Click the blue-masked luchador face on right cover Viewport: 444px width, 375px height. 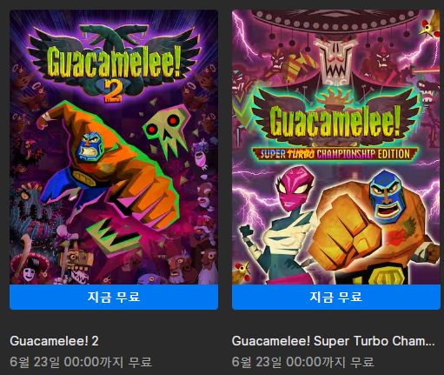388,198
